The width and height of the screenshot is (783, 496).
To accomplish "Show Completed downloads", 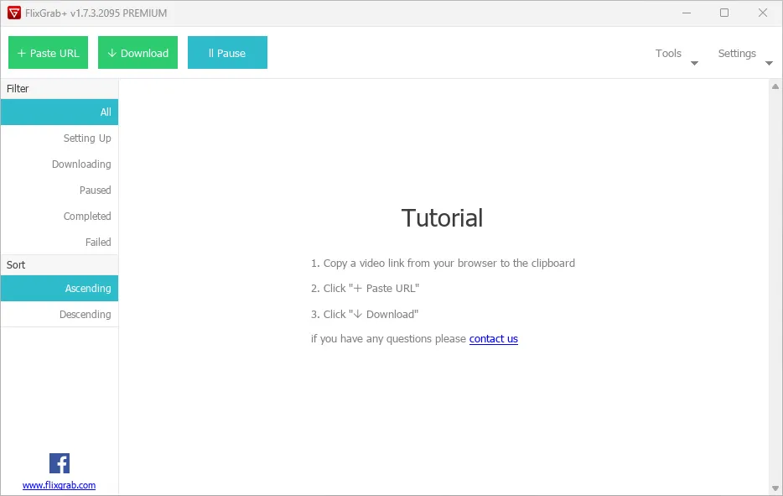I will 60,216.
